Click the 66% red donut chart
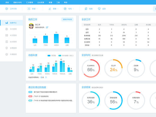Viewport: 156px width, 117px height. pos(91,68)
